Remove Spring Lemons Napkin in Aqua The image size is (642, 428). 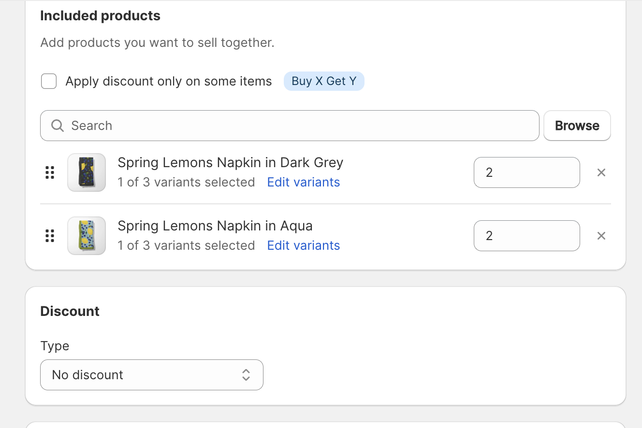pyautogui.click(x=601, y=236)
